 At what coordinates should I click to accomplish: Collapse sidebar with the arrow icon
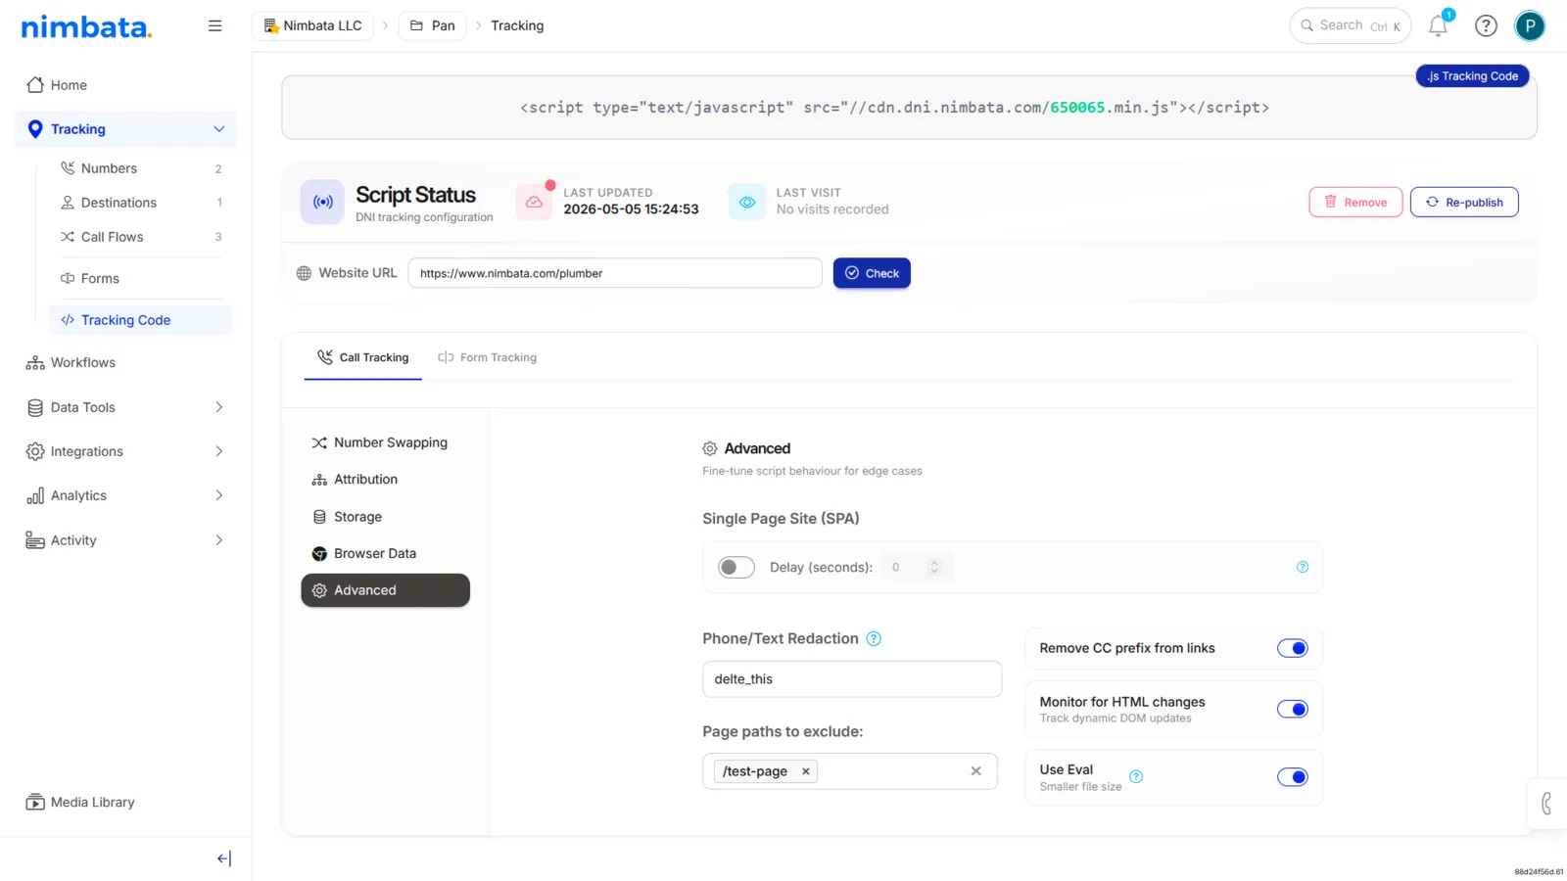pyautogui.click(x=224, y=858)
